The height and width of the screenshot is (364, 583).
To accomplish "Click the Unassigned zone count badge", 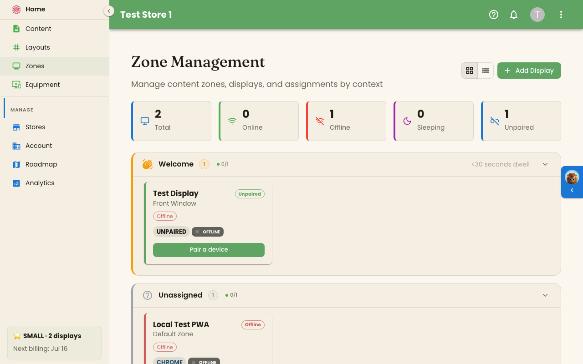I will [x=213, y=295].
